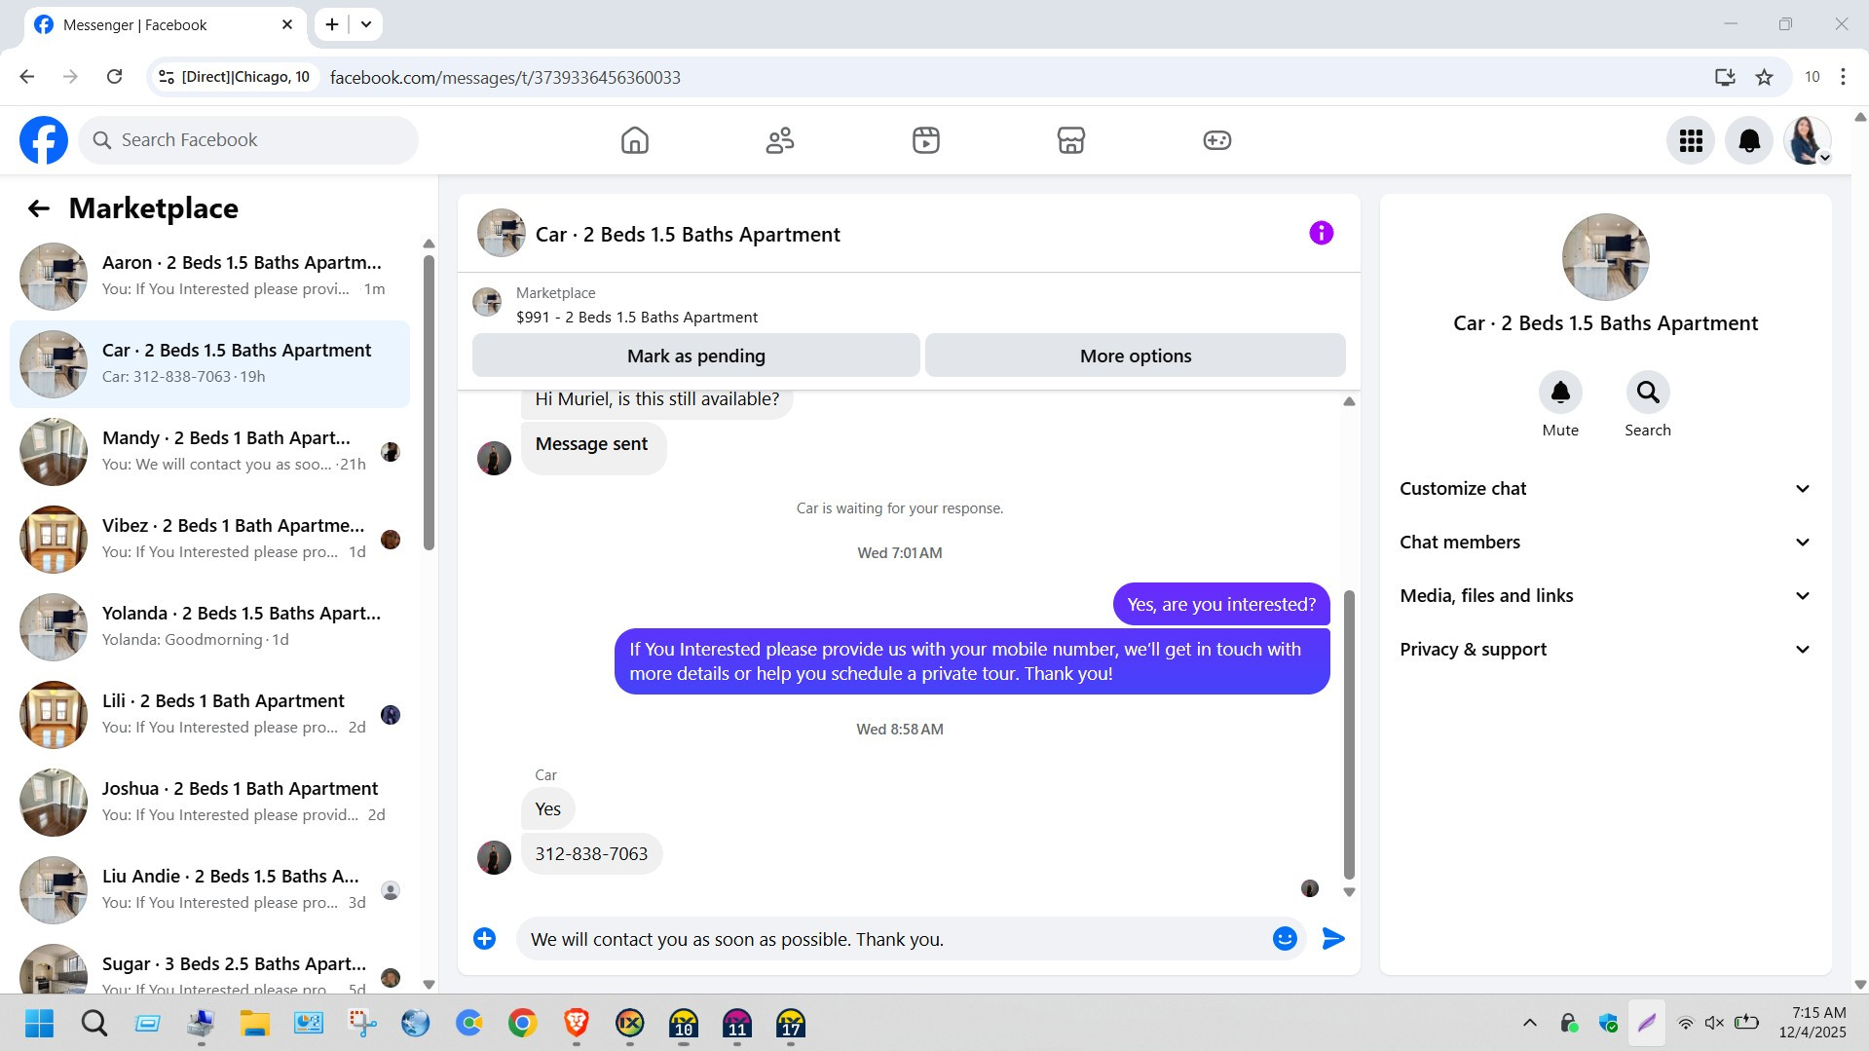
Task: Open the Video (Watch) icon
Action: (925, 140)
